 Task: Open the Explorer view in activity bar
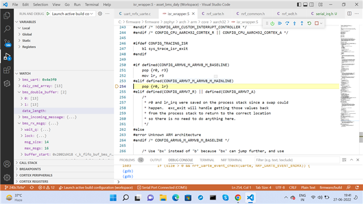point(7,15)
